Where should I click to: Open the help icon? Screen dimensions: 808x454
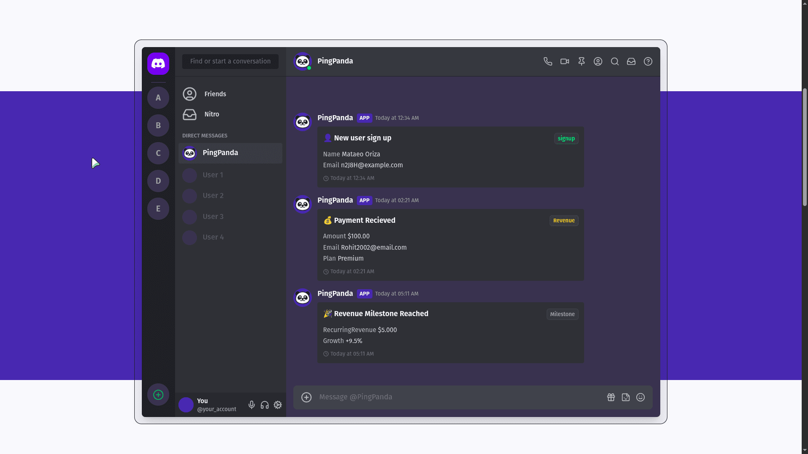click(648, 61)
